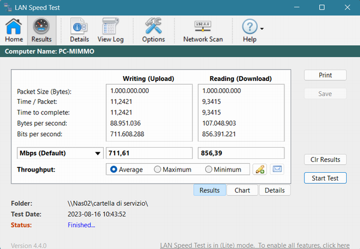Image resolution: width=360 pixels, height=249 pixels.
Task: Switch to the Chart tab
Action: point(242,190)
